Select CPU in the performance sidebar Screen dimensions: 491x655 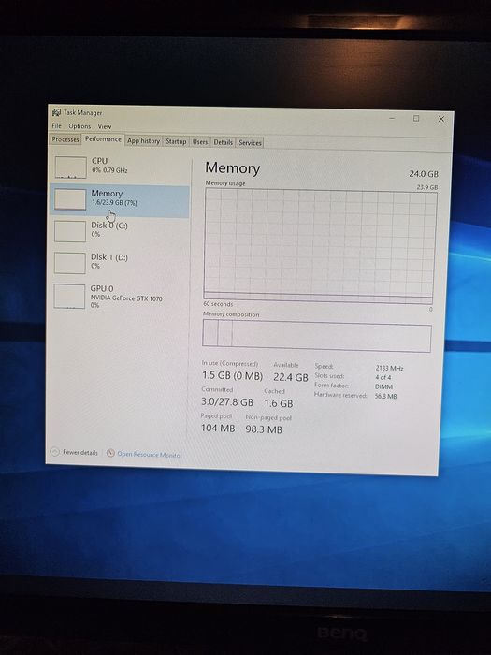tap(121, 167)
